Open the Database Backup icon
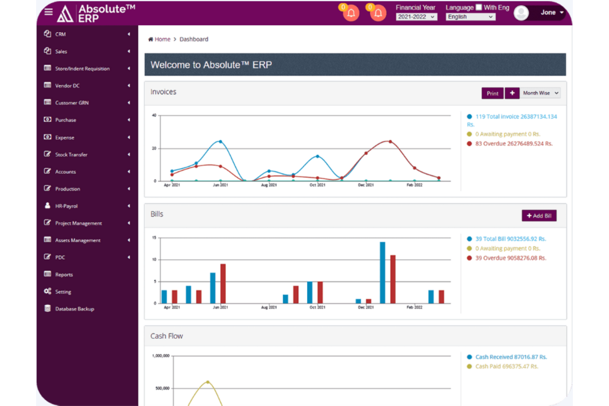The width and height of the screenshot is (609, 406). [x=47, y=309]
